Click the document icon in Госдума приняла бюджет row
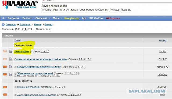The width and height of the screenshot is (172, 99). coord(10,67)
